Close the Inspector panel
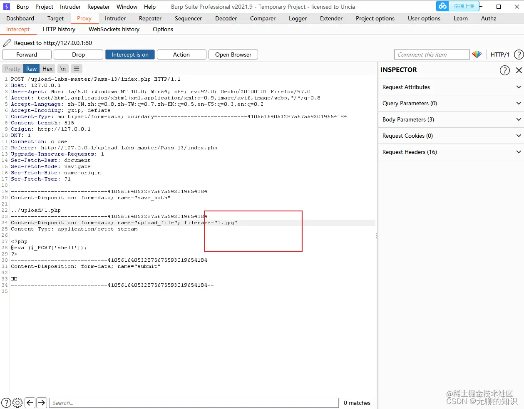Screen dimensions: 524x409 519,70
